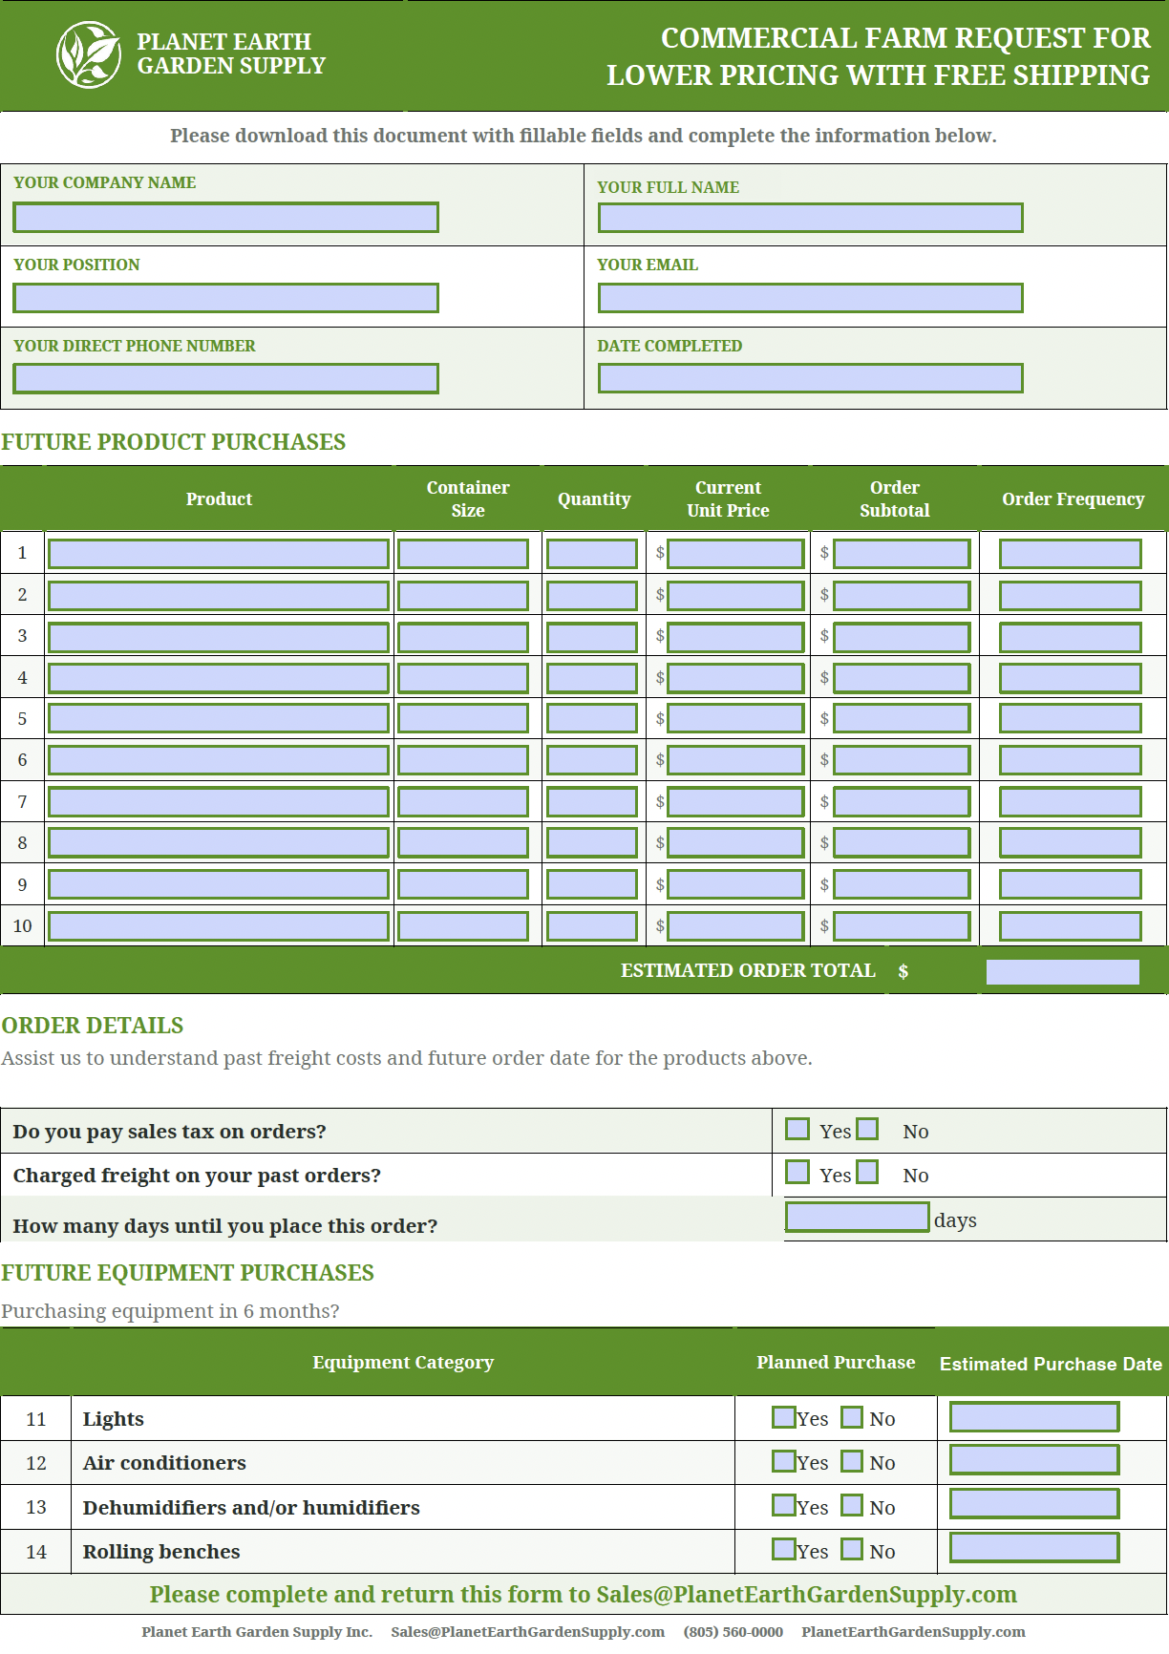Select No for Dehumidifiers and/or humidifiers
The height and width of the screenshot is (1654, 1169).
coord(852,1505)
